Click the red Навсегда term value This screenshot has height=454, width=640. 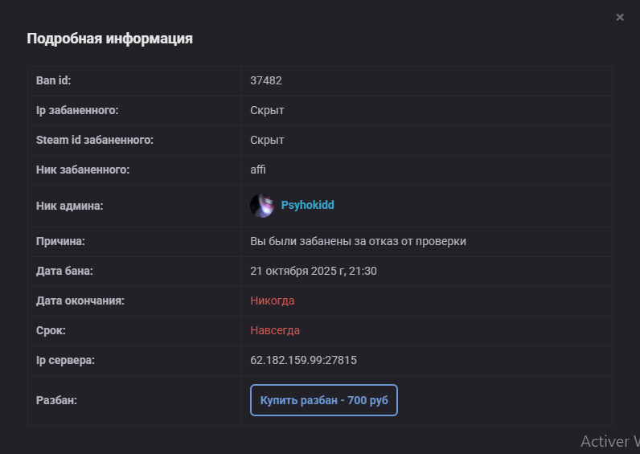(275, 330)
